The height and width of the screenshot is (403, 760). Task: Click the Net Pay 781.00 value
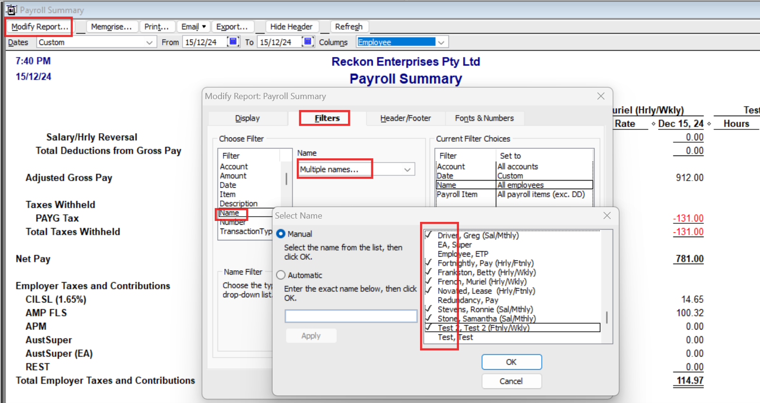coord(689,259)
